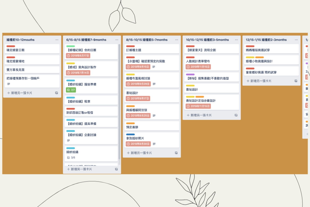Screen dimensions: 310x207
Task: Click the purple label on 【新秘】 card
Action: click(x=190, y=75)
